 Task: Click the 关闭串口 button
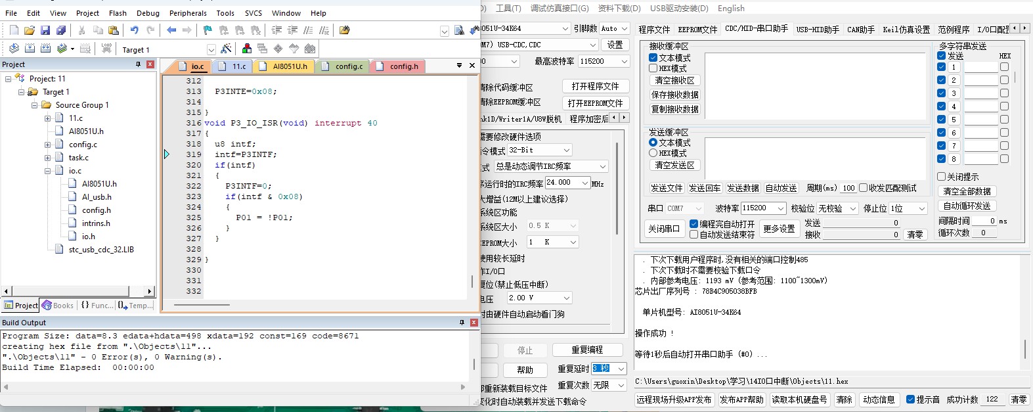tap(664, 229)
